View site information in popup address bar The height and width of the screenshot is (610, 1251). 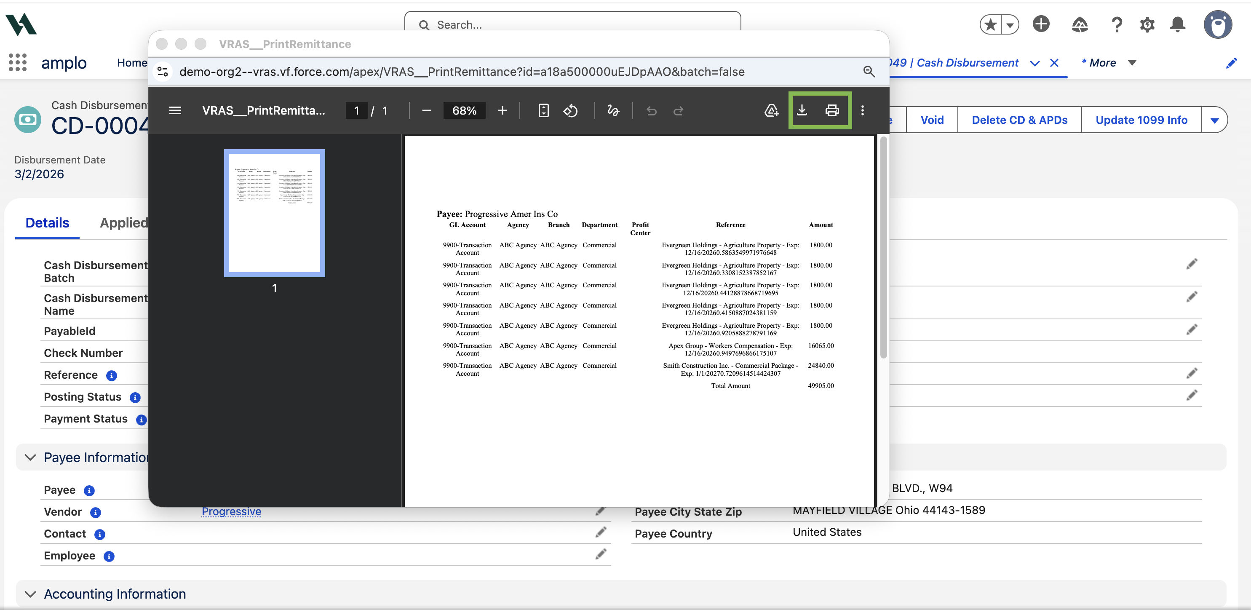(163, 72)
